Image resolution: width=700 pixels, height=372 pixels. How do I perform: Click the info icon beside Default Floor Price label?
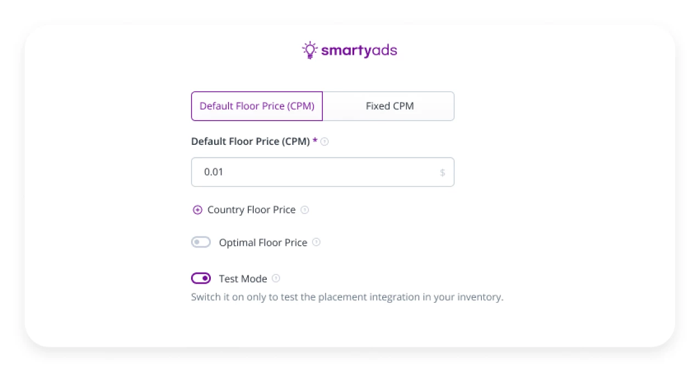(x=324, y=142)
